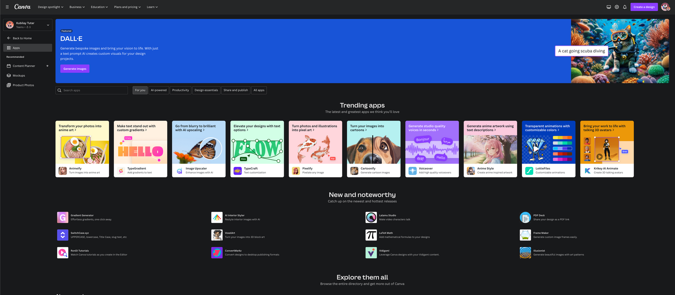Viewport: 675px width, 295px height.
Task: Click the Search apps field
Action: pyautogui.click(x=92, y=90)
